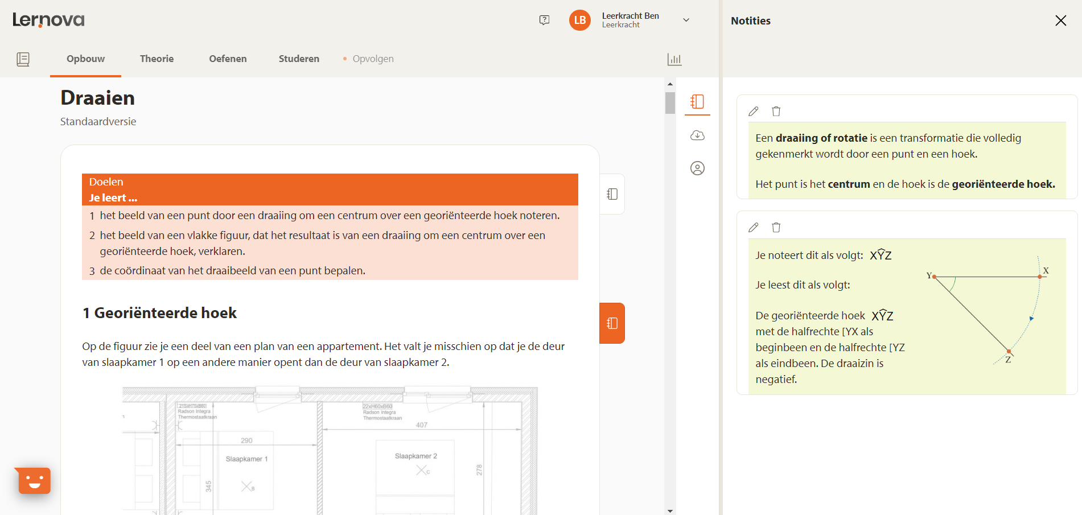Click the Lernova logo
This screenshot has height=515, width=1082.
coord(48,19)
